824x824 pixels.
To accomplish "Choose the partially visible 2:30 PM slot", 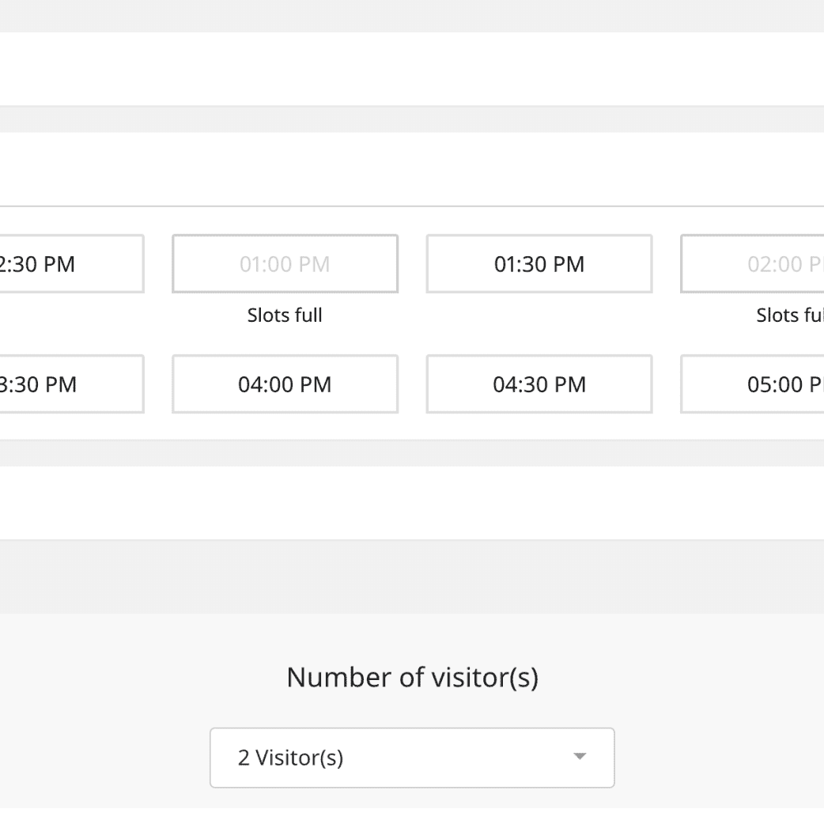I will point(71,264).
